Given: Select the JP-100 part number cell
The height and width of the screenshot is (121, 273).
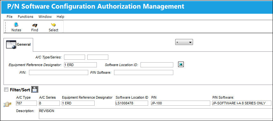Looking at the screenshot, I should click(181, 103).
